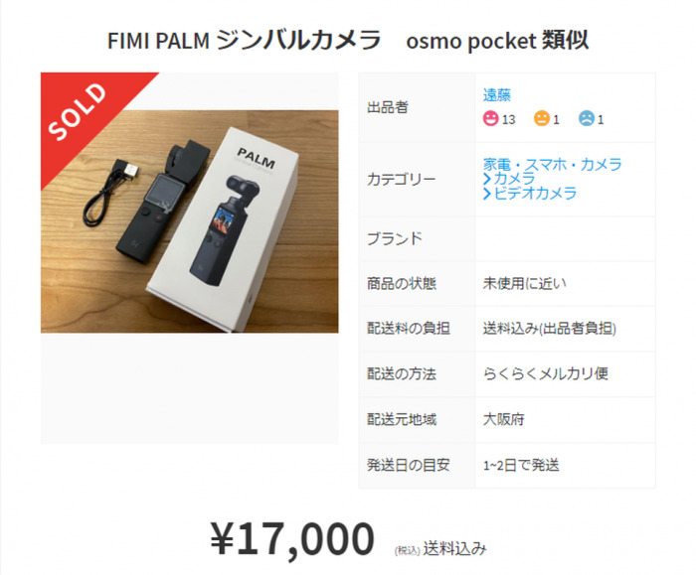Click the orange neutral face rating icon
The image size is (696, 575).
tap(541, 119)
